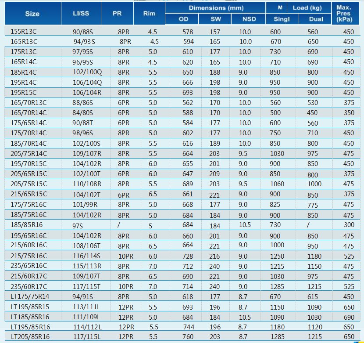Select the Dimensions (mm) header
The width and height of the screenshot is (364, 343).
215,8
